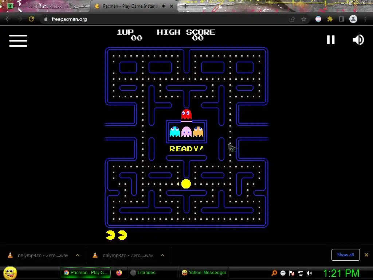Click the HIGH SCORE label
The image size is (373, 280).
click(x=186, y=32)
